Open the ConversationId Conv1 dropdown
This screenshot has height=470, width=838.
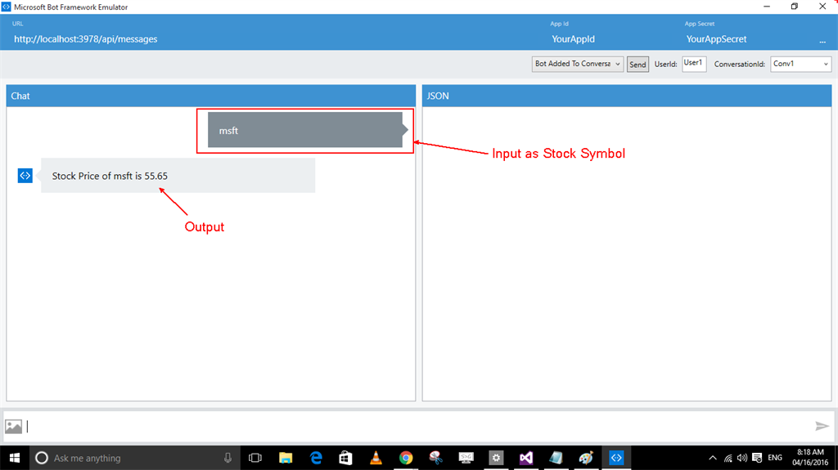click(x=800, y=64)
